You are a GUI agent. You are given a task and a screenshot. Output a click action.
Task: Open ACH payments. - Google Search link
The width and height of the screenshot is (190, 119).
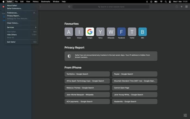point(87,102)
